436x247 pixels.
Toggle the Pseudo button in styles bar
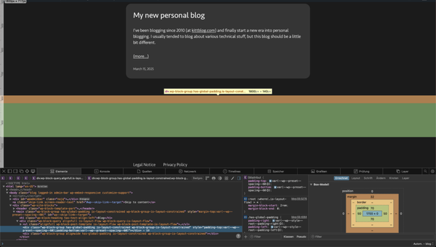[x=301, y=237]
